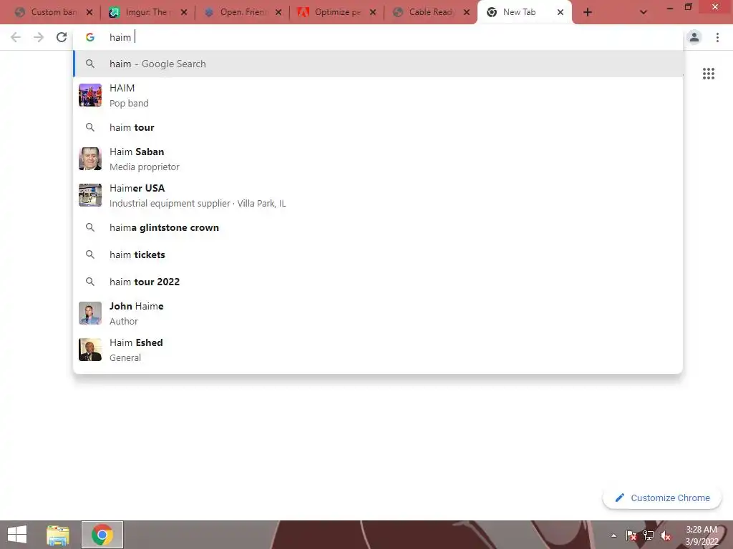This screenshot has height=549, width=733.
Task: Select Haimer USA suggestion
Action: (378, 195)
